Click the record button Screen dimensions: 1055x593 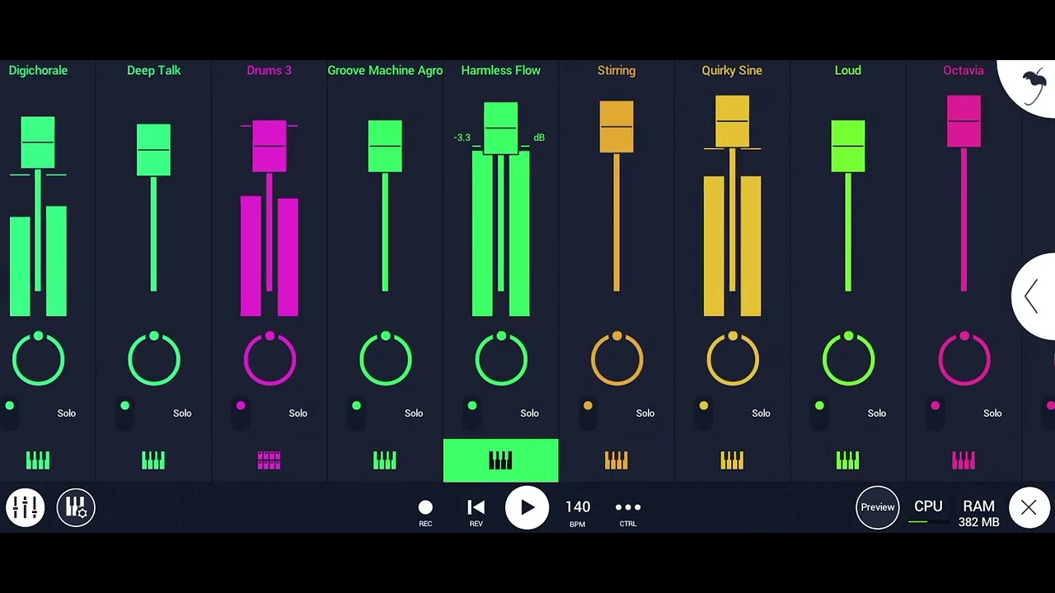point(425,508)
